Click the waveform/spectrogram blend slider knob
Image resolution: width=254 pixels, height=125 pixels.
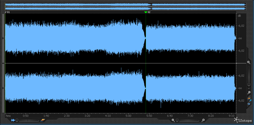[x=17, y=120]
